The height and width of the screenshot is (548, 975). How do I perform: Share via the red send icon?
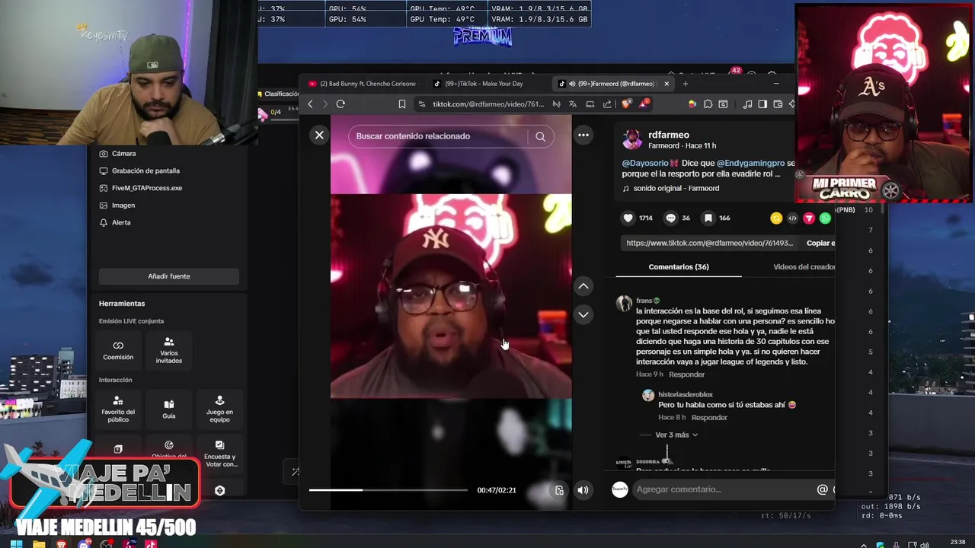tap(809, 218)
